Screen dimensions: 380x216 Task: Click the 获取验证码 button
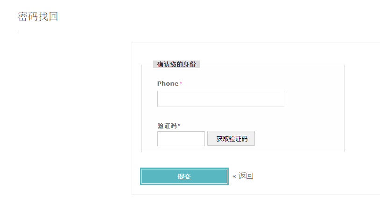point(231,138)
